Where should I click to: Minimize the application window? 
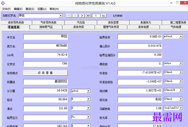[x=171, y=3]
